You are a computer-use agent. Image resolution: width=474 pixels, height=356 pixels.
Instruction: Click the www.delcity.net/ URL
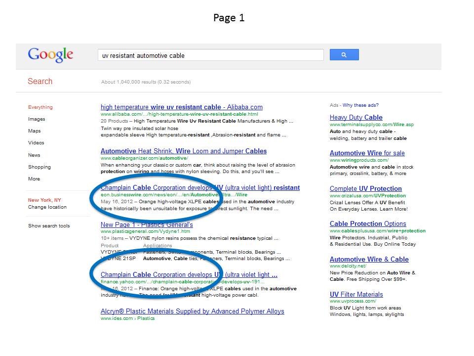[x=348, y=266]
